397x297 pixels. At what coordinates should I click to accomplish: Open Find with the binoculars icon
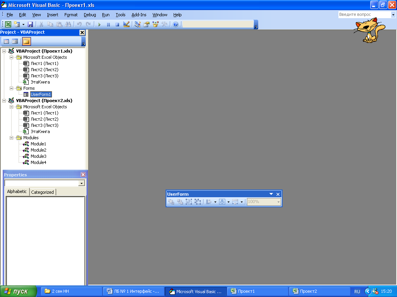coord(68,24)
